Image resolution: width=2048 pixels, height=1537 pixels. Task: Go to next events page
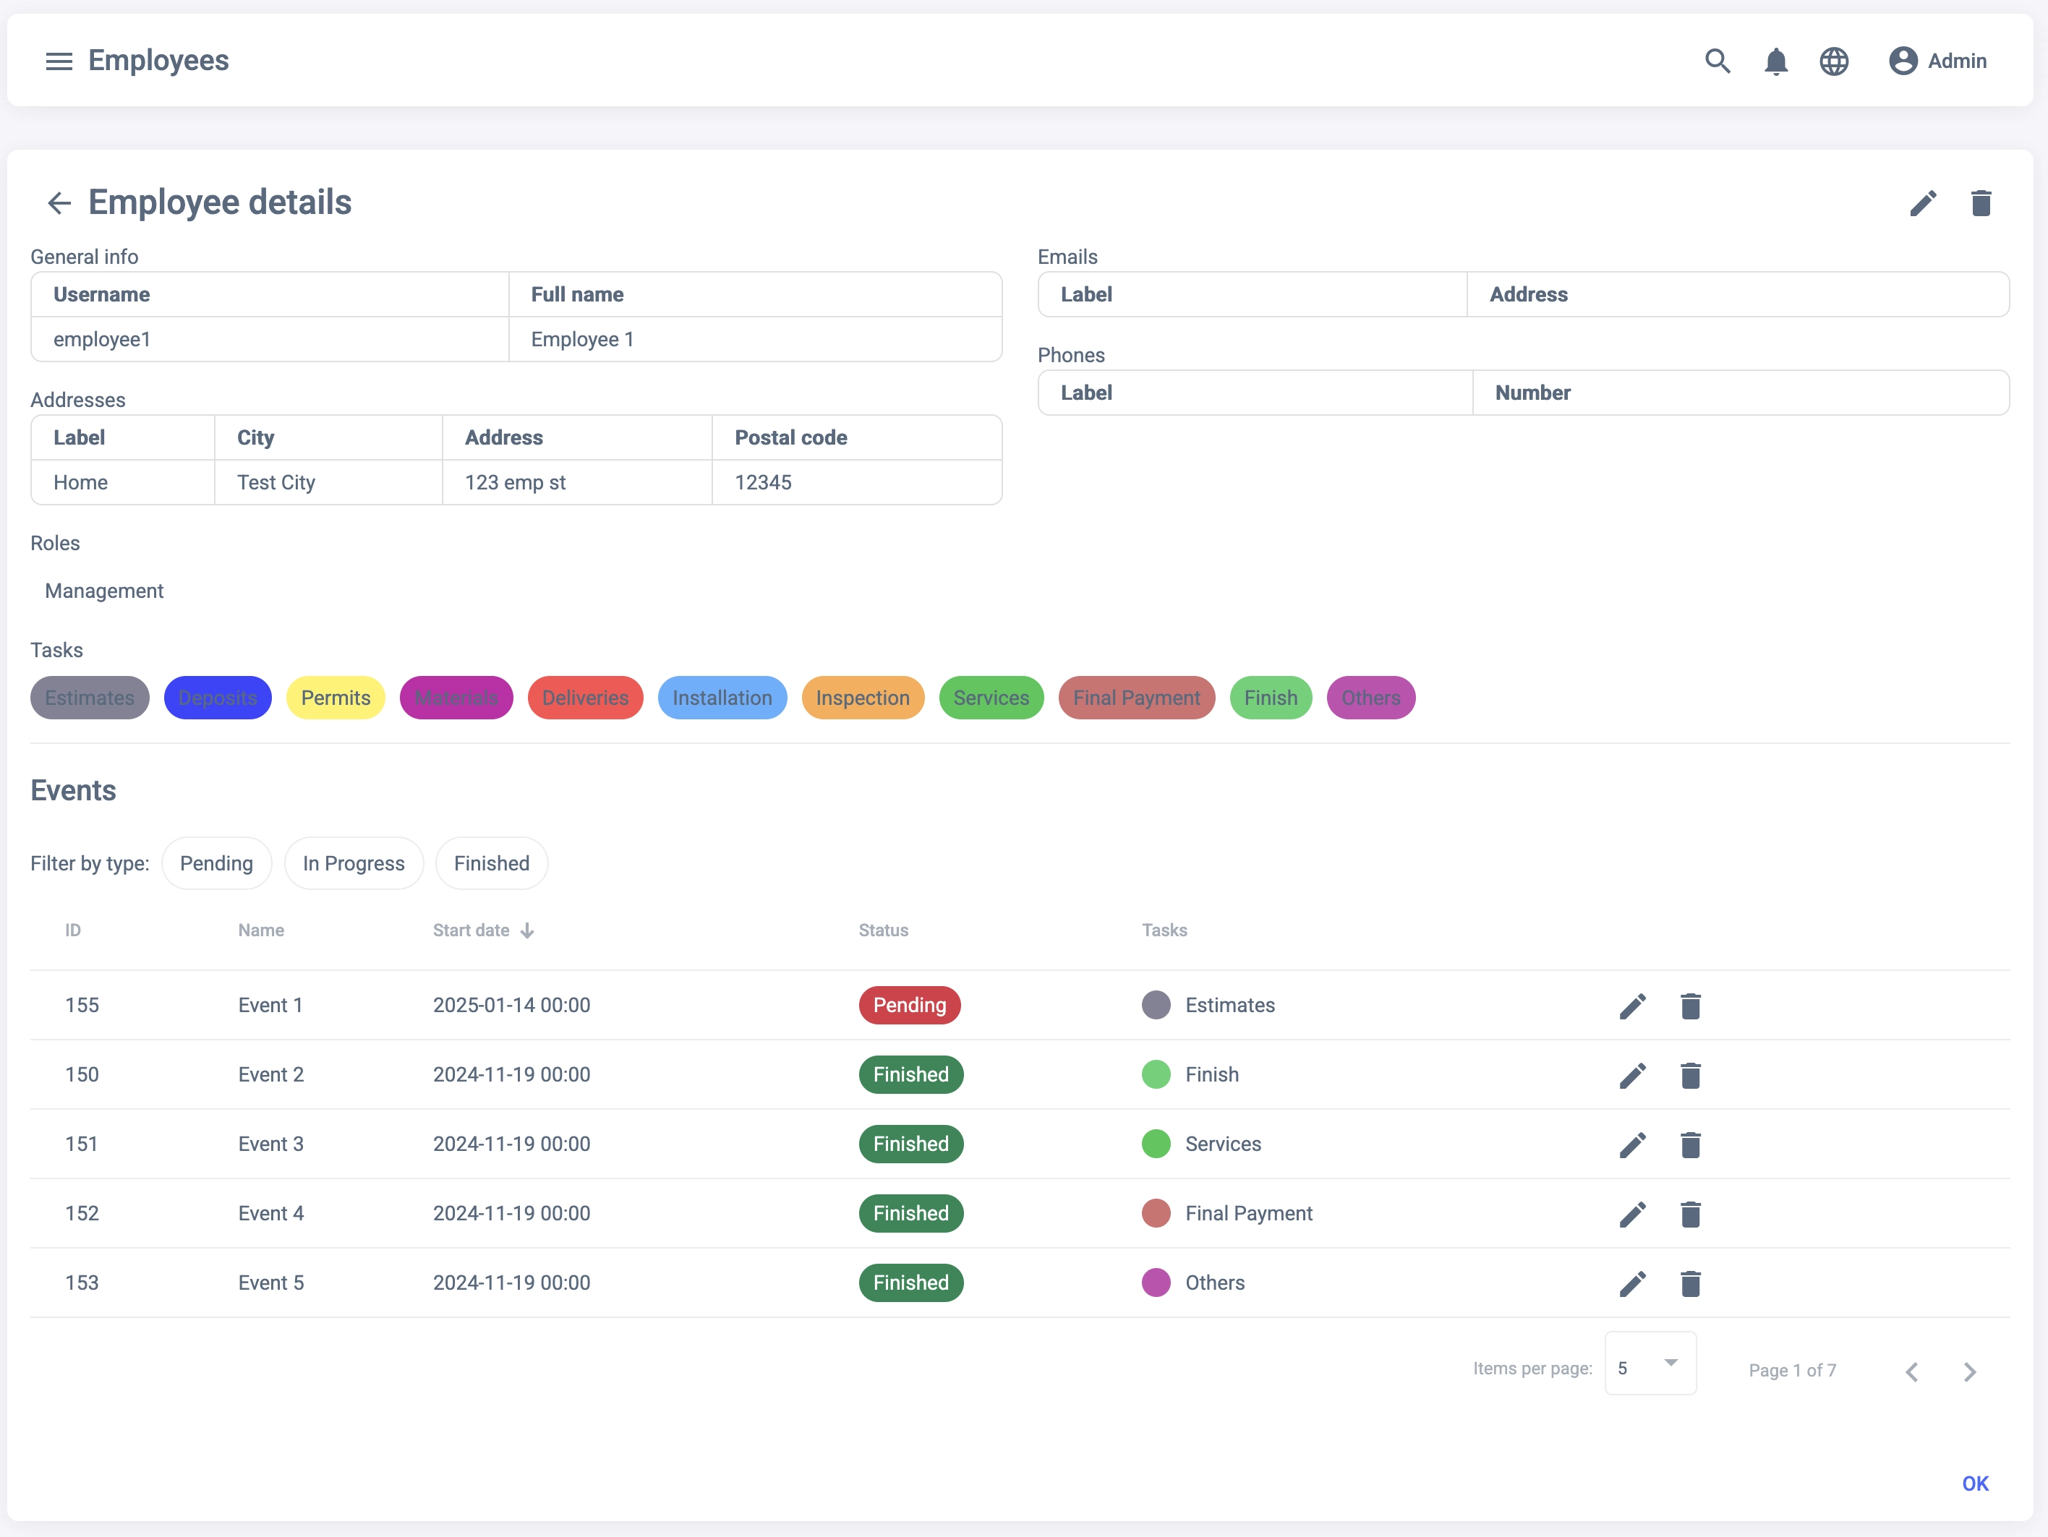pyautogui.click(x=1969, y=1371)
